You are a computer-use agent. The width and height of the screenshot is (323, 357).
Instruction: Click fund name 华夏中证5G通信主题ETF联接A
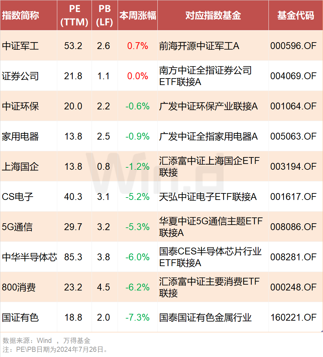click(211, 227)
